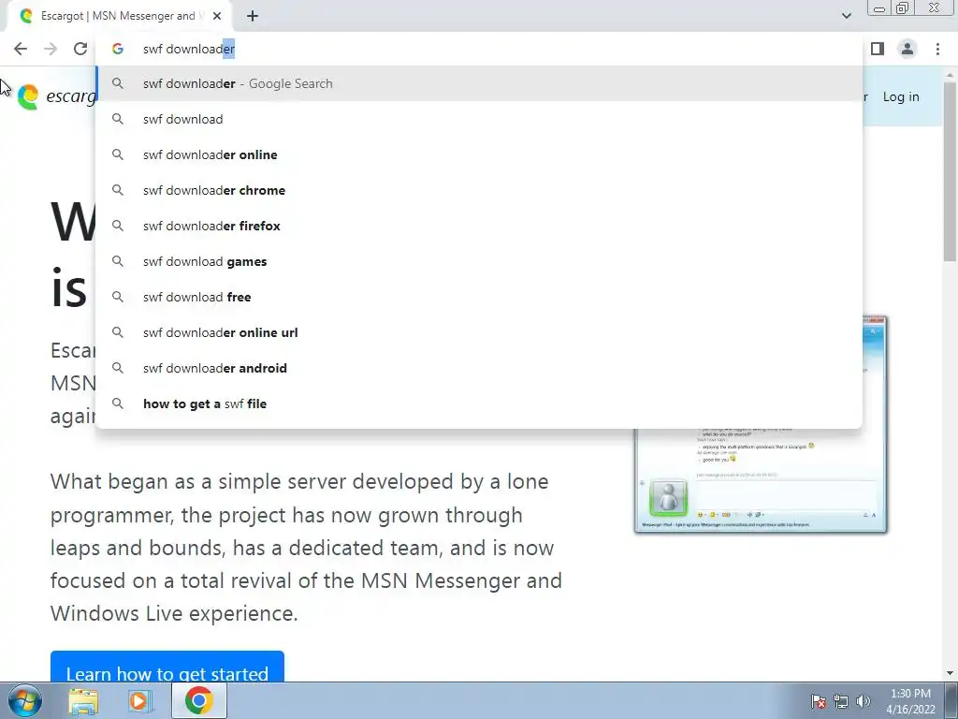Open the volume speaker tray icon

tap(863, 701)
